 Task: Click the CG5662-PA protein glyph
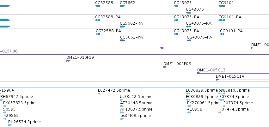coord(123,40)
